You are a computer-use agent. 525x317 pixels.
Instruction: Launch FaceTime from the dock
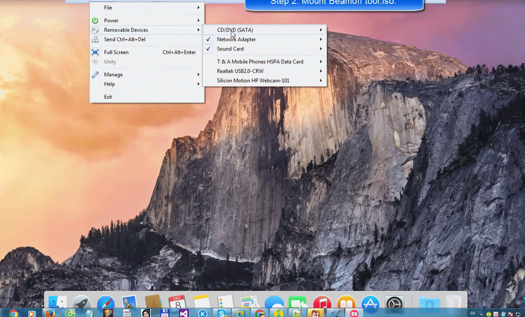point(298,302)
